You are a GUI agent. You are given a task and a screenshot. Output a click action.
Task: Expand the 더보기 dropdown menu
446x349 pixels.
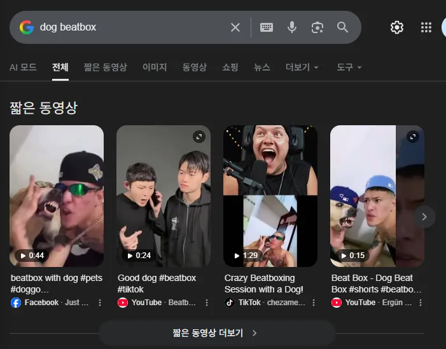coord(302,67)
